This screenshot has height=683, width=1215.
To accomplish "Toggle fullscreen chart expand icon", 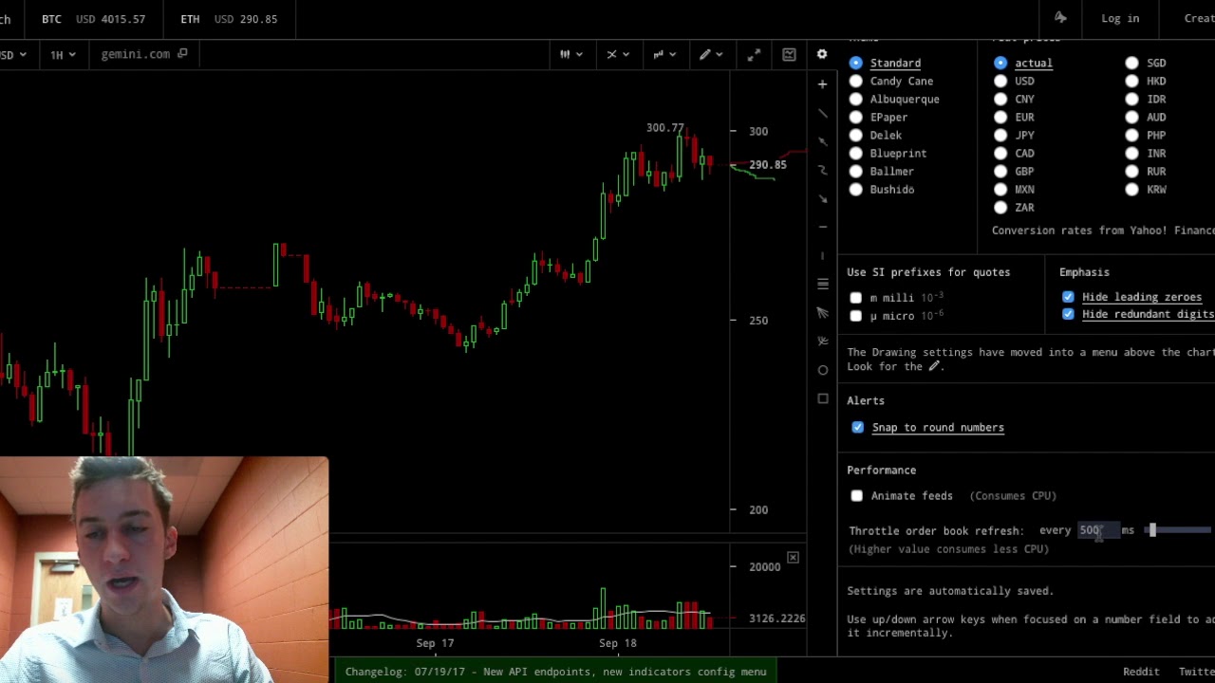I will click(754, 55).
